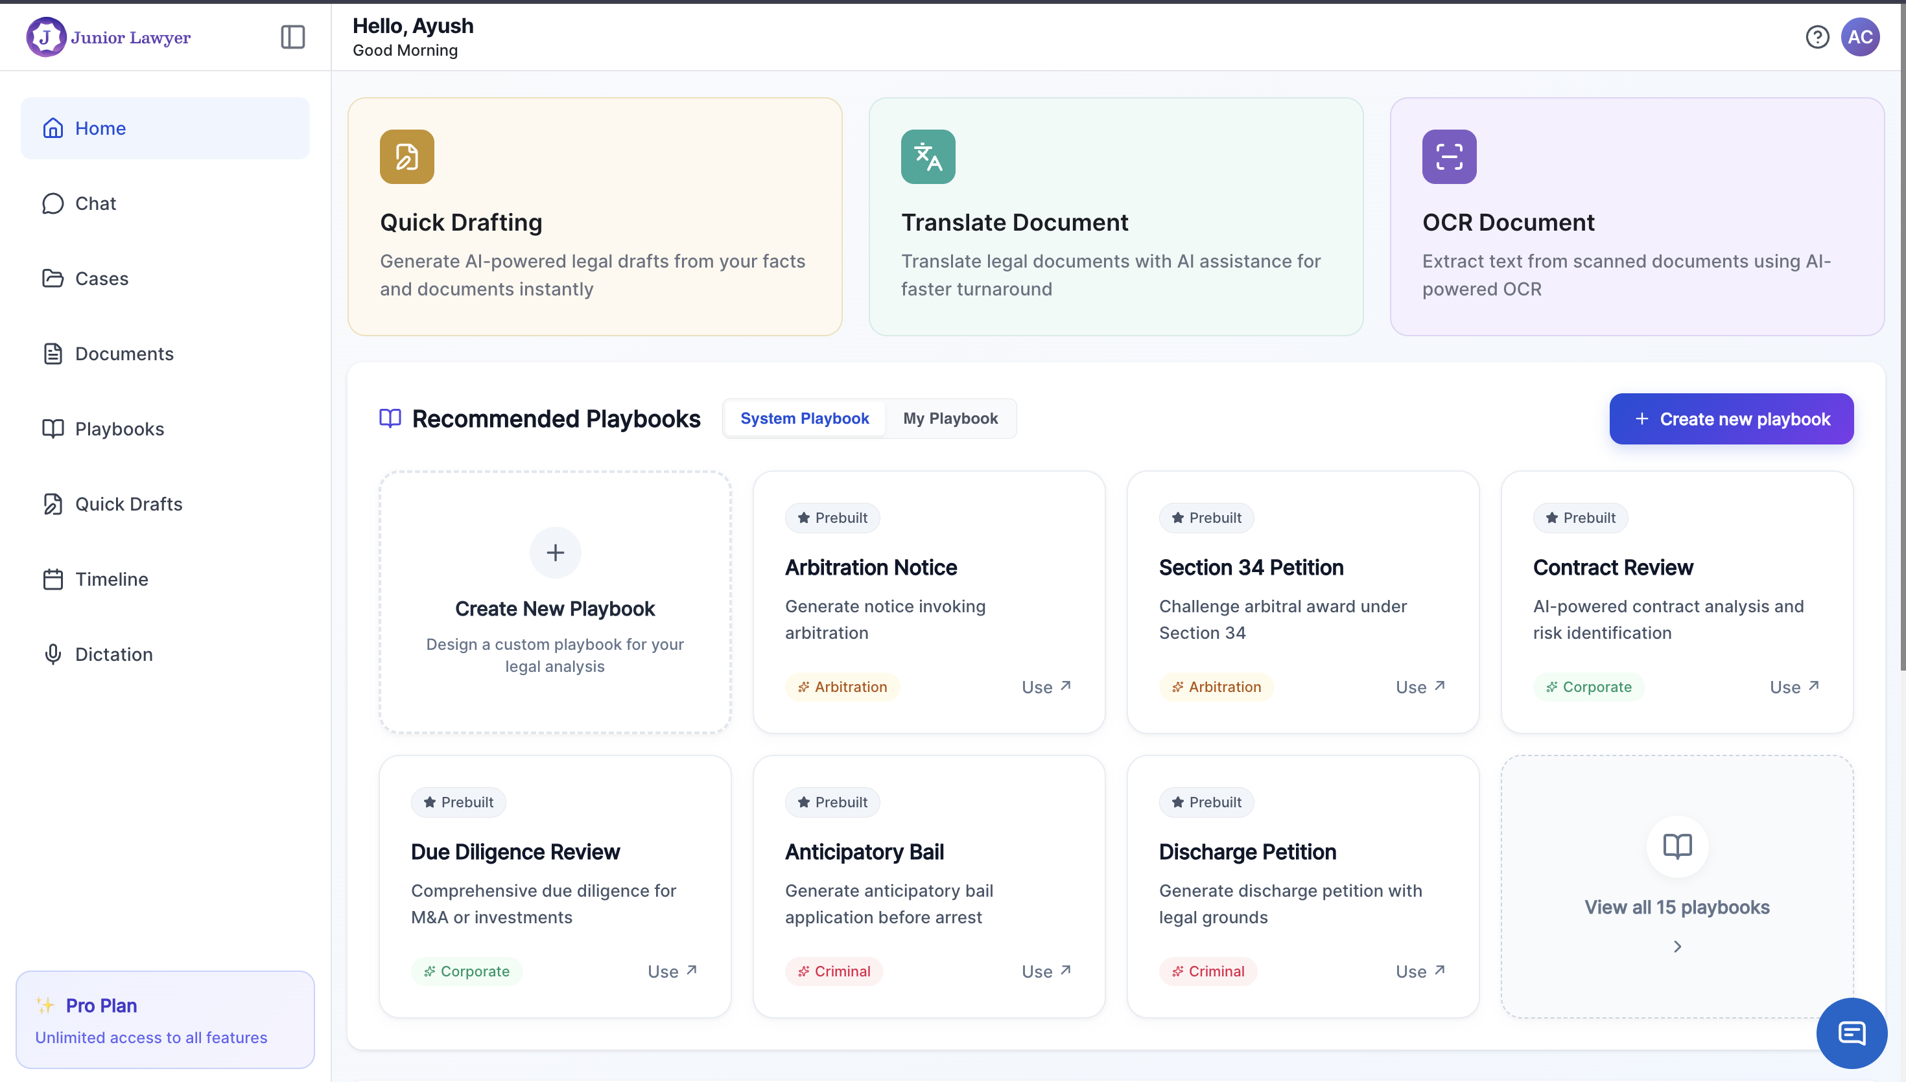Click the book icon above View all 15 playbooks
Image resolution: width=1906 pixels, height=1082 pixels.
tap(1677, 846)
